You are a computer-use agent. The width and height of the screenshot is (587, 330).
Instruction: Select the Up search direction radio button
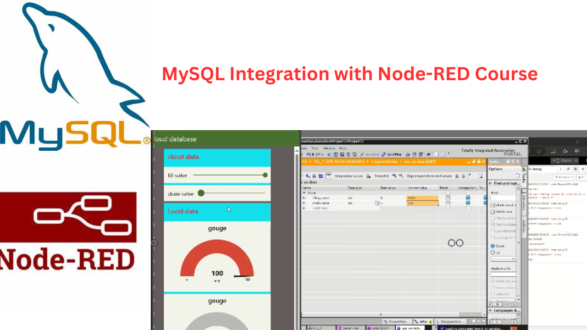click(493, 253)
